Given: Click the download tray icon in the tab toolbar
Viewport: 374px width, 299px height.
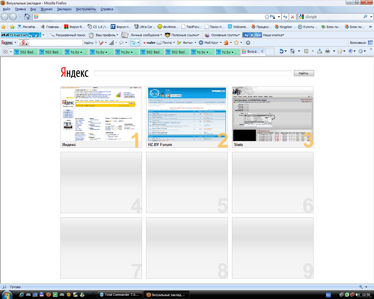Looking at the screenshot, I should click(x=320, y=51).
